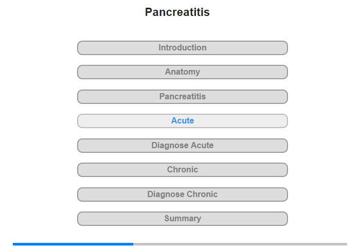View the Summary at menu bottom
The image size is (360, 247).
[x=182, y=219]
